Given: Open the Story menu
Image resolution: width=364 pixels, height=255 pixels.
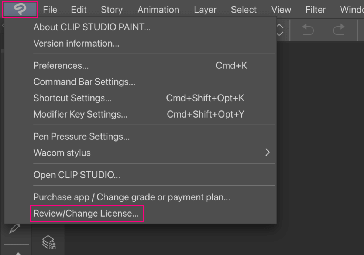Looking at the screenshot, I should tap(111, 10).
